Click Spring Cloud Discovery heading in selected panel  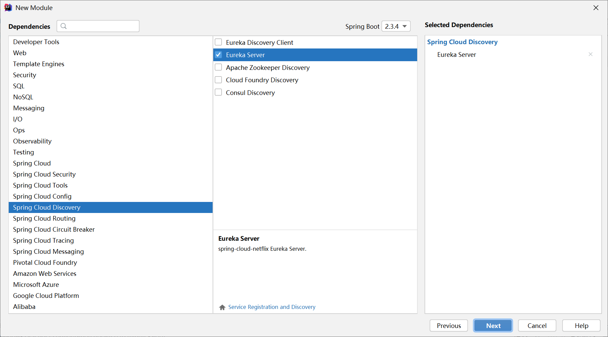coord(462,42)
